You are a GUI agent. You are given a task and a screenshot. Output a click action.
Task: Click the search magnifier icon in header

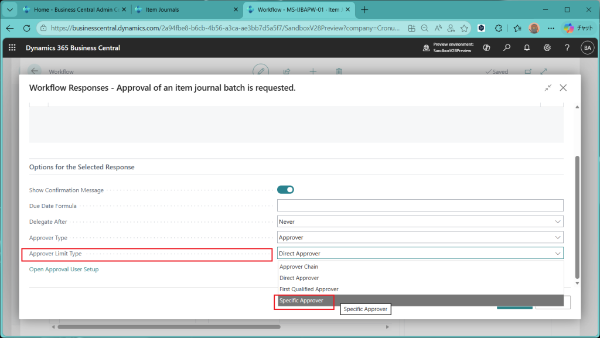pyautogui.click(x=507, y=48)
